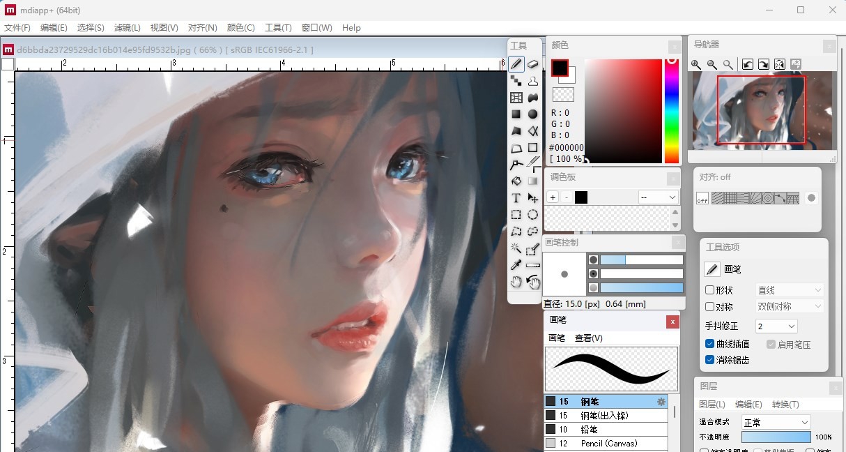This screenshot has width=846, height=452.
Task: Adjust the layer 不透明度 slider
Action: (776, 437)
